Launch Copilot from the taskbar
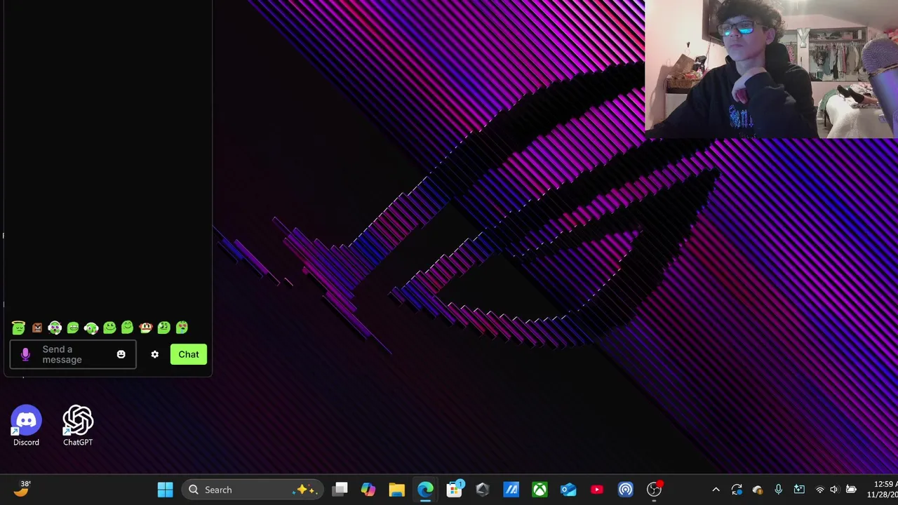This screenshot has height=505, width=898. point(368,490)
